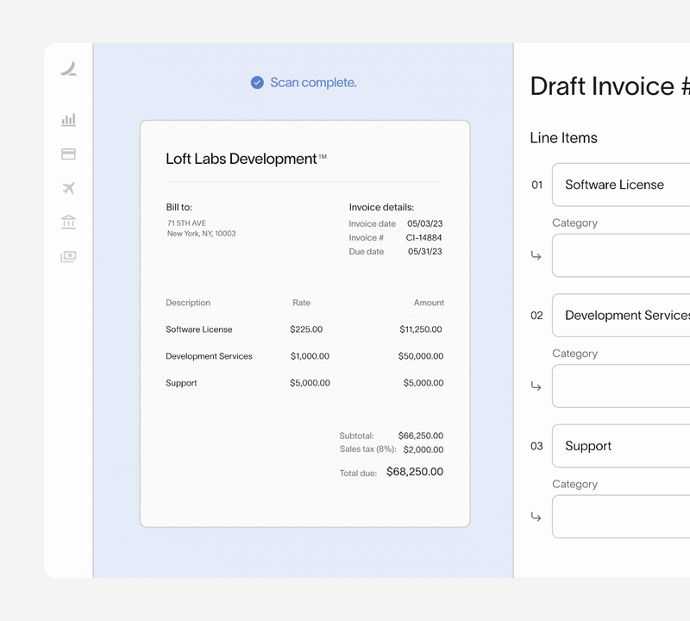Open the bar chart analytics icon
The width and height of the screenshot is (690, 621).
[69, 120]
